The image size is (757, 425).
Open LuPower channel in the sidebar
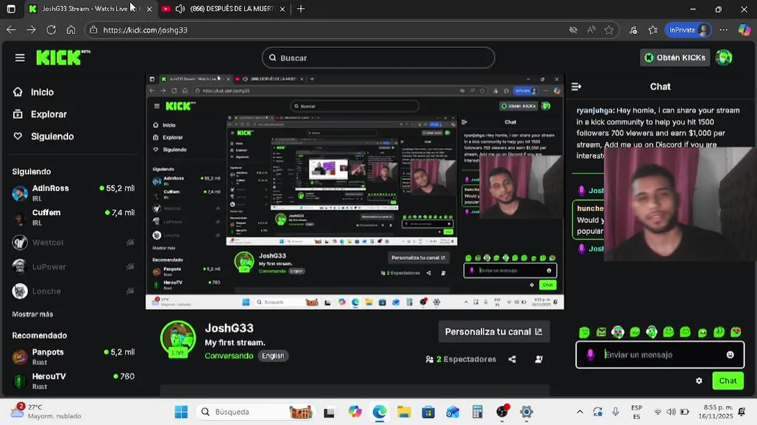(73, 267)
